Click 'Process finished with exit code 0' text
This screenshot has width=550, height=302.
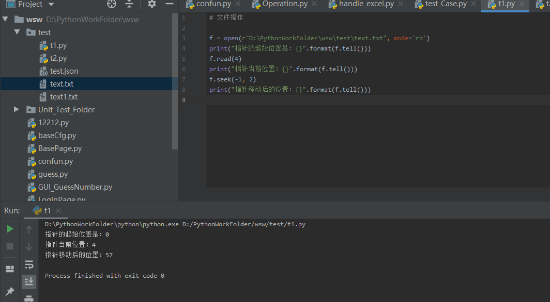click(104, 276)
